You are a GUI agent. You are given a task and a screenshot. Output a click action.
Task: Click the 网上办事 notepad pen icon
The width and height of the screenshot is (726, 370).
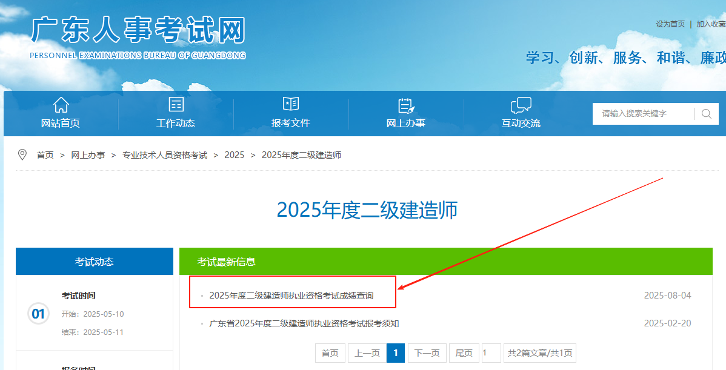click(406, 105)
